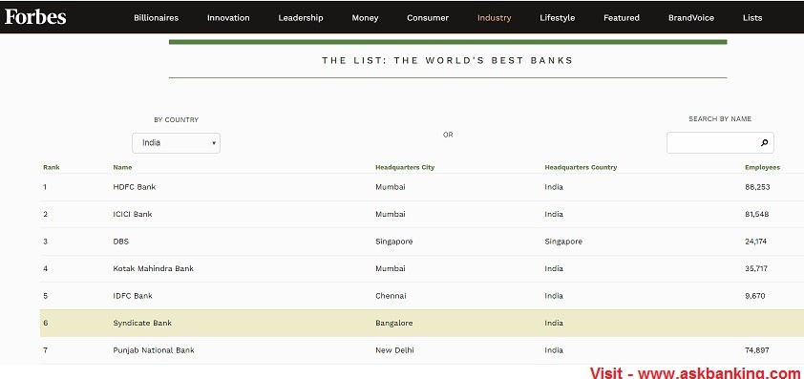Image resolution: width=804 pixels, height=379 pixels.
Task: Sort by the Name column header
Action: point(122,167)
